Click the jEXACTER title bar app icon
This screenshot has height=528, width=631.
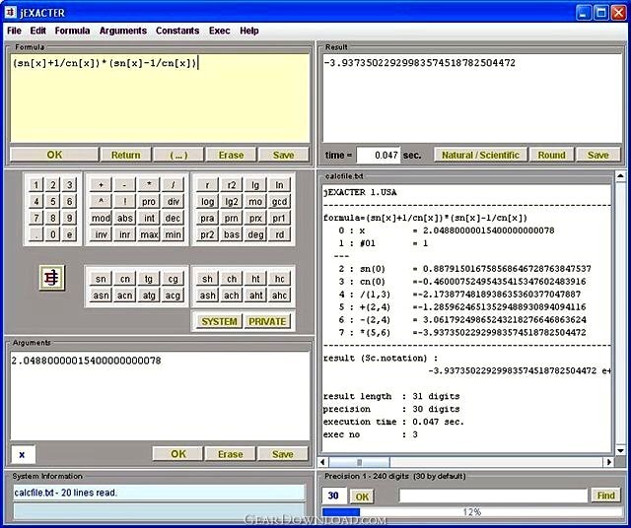(11, 13)
